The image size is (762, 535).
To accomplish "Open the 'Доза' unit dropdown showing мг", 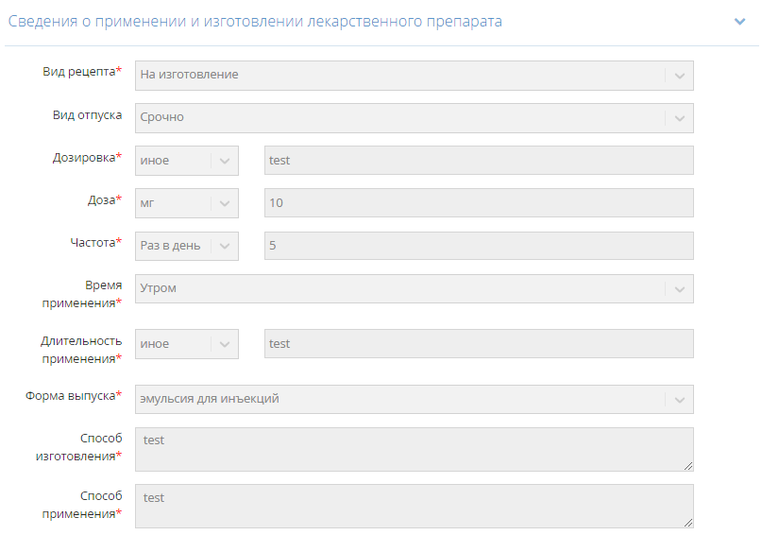I will tap(225, 203).
